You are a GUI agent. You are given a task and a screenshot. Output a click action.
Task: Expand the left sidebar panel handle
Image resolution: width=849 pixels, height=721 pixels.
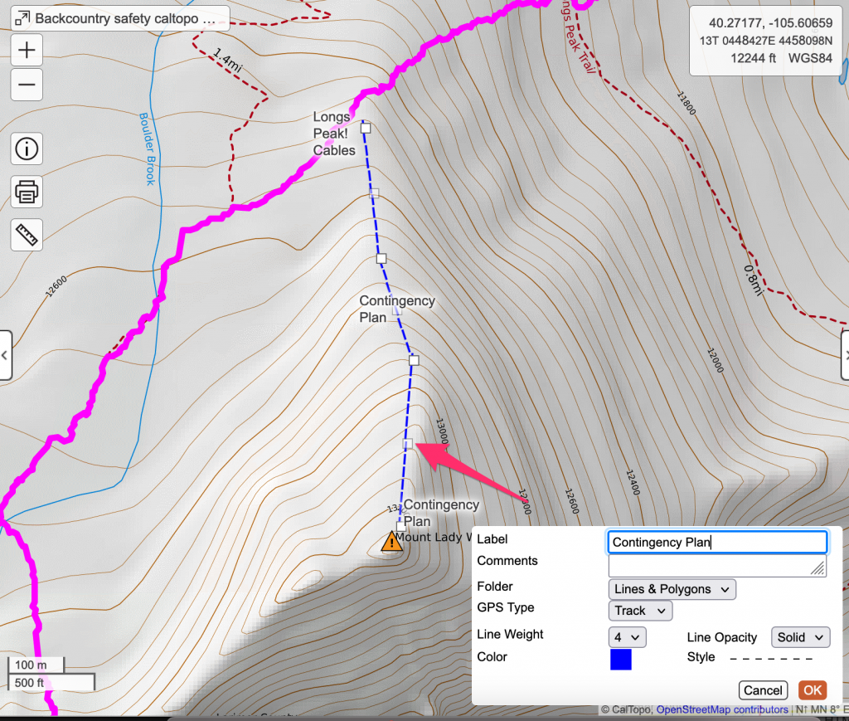(5, 355)
